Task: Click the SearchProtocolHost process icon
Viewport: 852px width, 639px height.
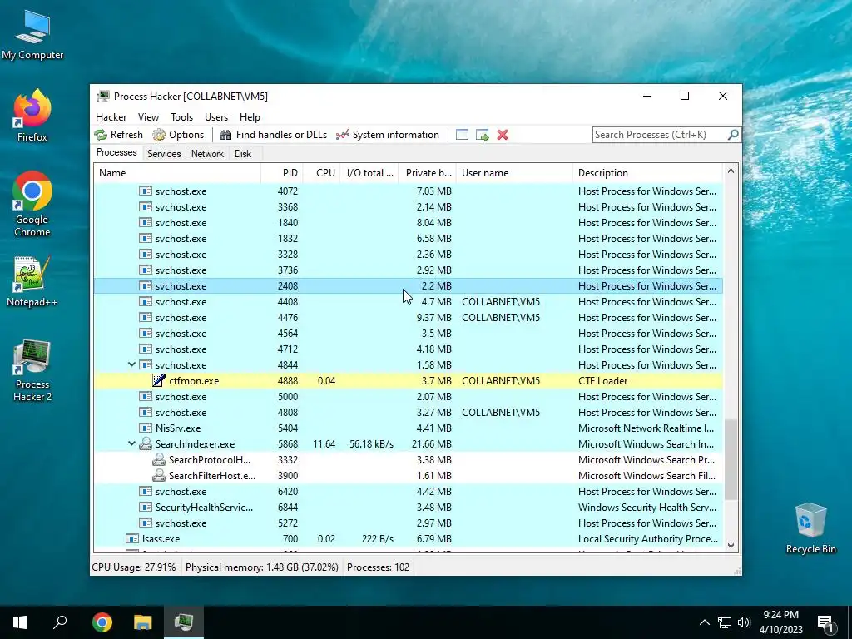Action: pyautogui.click(x=159, y=459)
